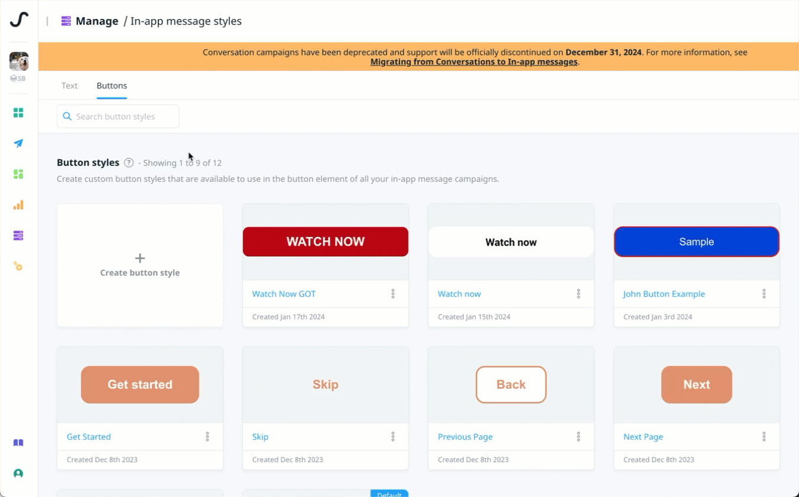Viewport: 799px width, 497px height.
Task: Open the Get Started style link
Action: (89, 437)
